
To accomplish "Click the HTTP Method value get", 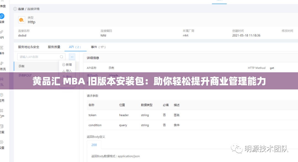I will [x=272, y=68].
